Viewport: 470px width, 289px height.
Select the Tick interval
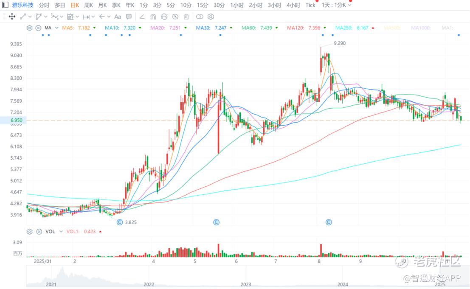click(310, 5)
